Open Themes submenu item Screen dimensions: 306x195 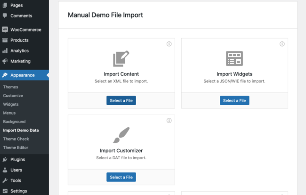[10, 87]
